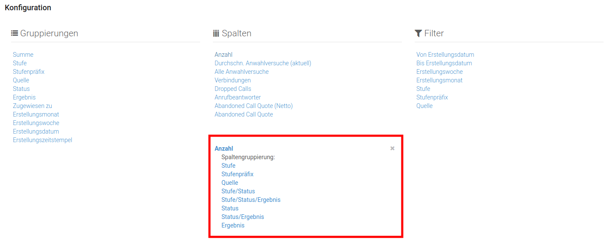
Task: Choose the Abandoned Call Quote (Netto) column
Action: point(253,106)
